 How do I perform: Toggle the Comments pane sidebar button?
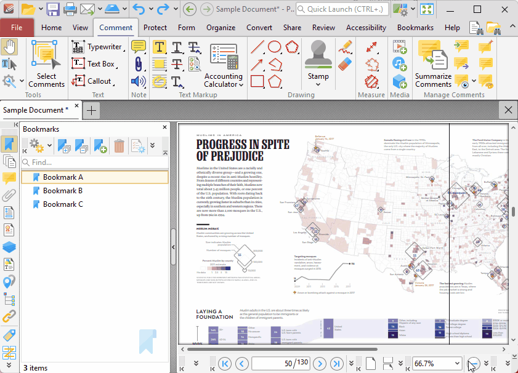(x=9, y=178)
